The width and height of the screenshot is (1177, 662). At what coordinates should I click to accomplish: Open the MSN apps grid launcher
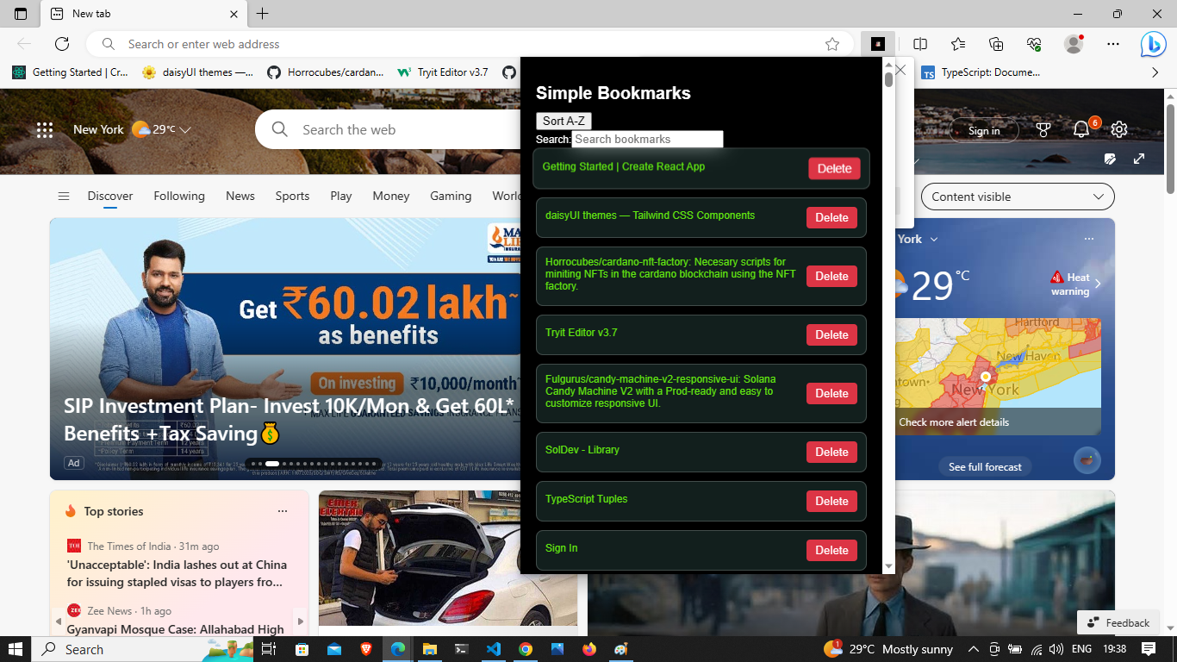tap(45, 130)
